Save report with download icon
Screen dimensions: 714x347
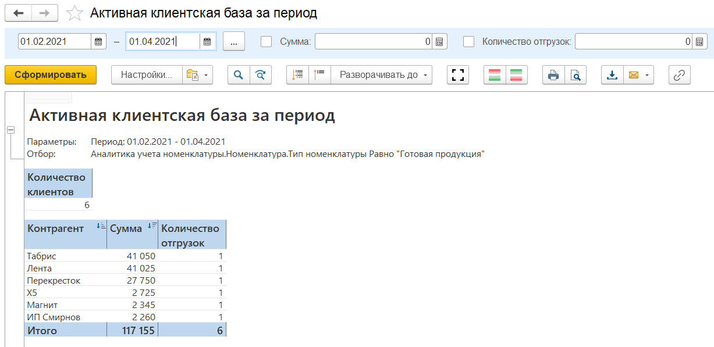612,75
